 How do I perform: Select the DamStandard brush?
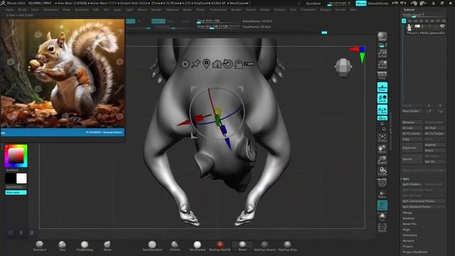coord(152,245)
